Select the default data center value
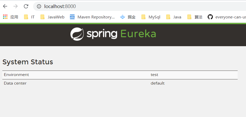The height and width of the screenshot is (117, 246). pos(158,83)
